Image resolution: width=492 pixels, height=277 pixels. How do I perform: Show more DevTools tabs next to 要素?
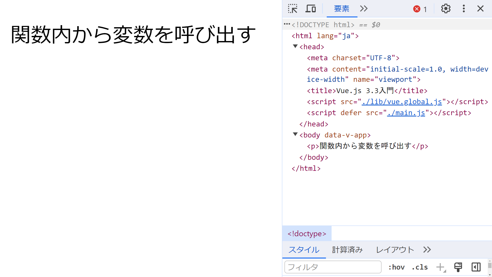[364, 9]
